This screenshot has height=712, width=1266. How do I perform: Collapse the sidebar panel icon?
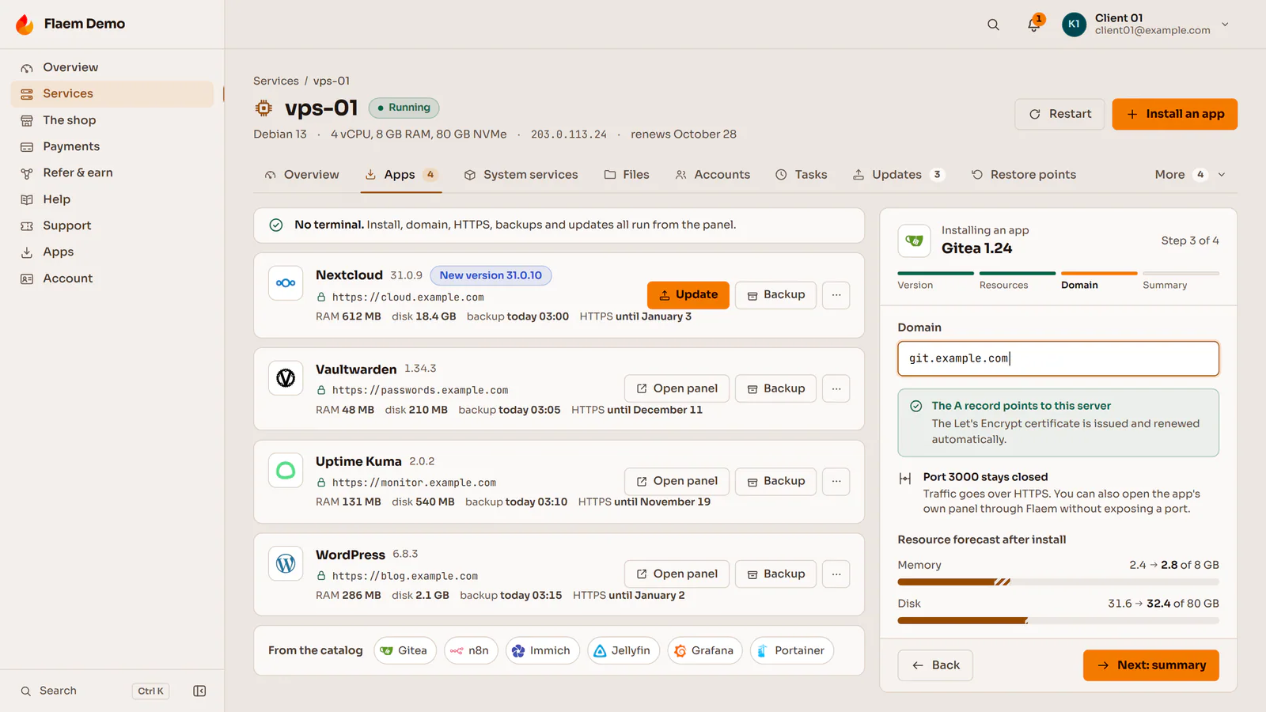pos(199,691)
